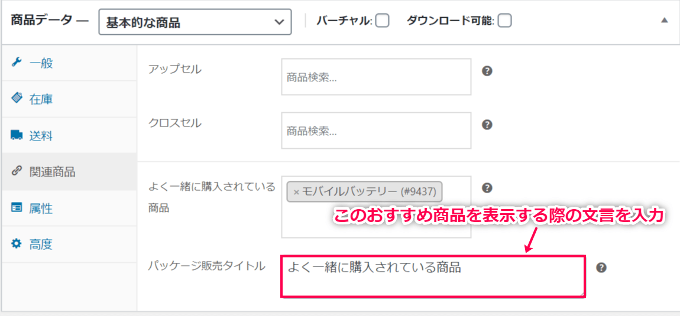Click the gear icon beside 高度
680x316 pixels.
(16, 243)
